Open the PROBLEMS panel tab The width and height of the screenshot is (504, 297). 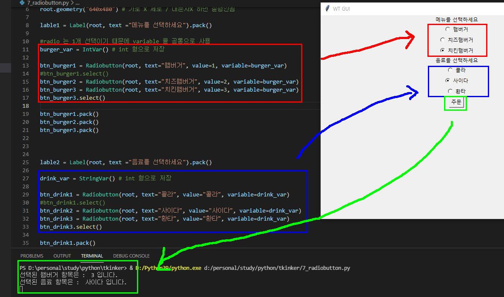pyautogui.click(x=32, y=256)
